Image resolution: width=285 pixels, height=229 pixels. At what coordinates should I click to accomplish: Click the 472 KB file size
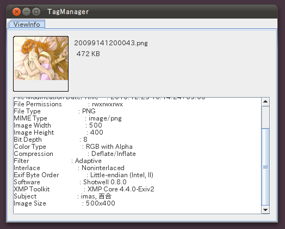click(x=88, y=54)
